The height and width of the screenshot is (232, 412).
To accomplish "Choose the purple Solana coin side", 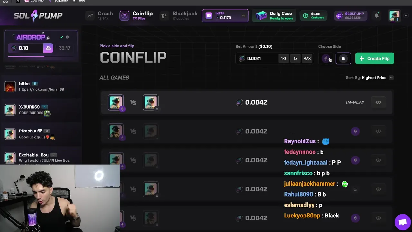I will pos(326,58).
